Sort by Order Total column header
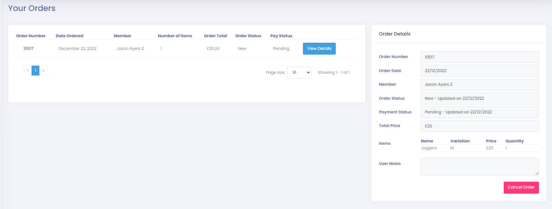Image resolution: width=552 pixels, height=209 pixels. (215, 36)
